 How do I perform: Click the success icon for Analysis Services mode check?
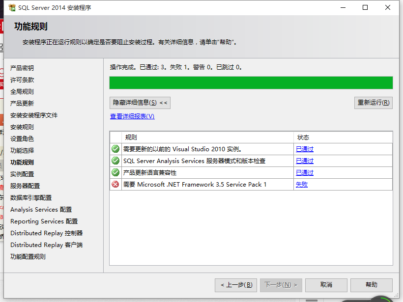(115, 161)
